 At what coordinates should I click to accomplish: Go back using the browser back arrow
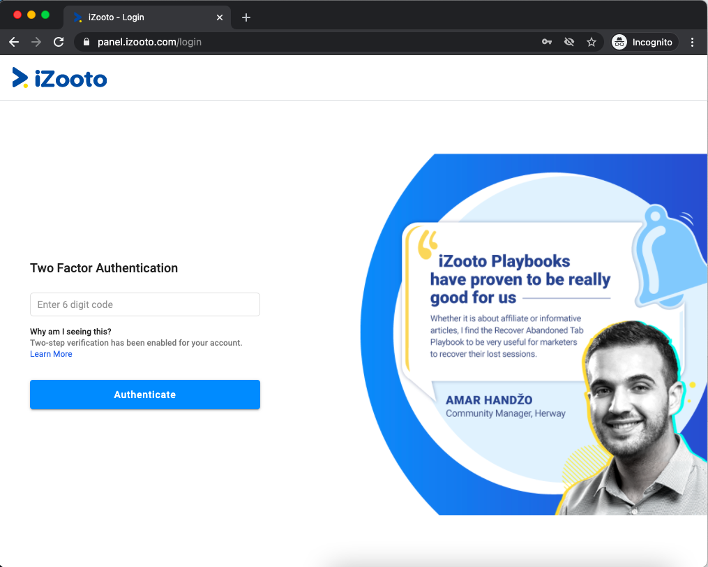click(x=14, y=42)
